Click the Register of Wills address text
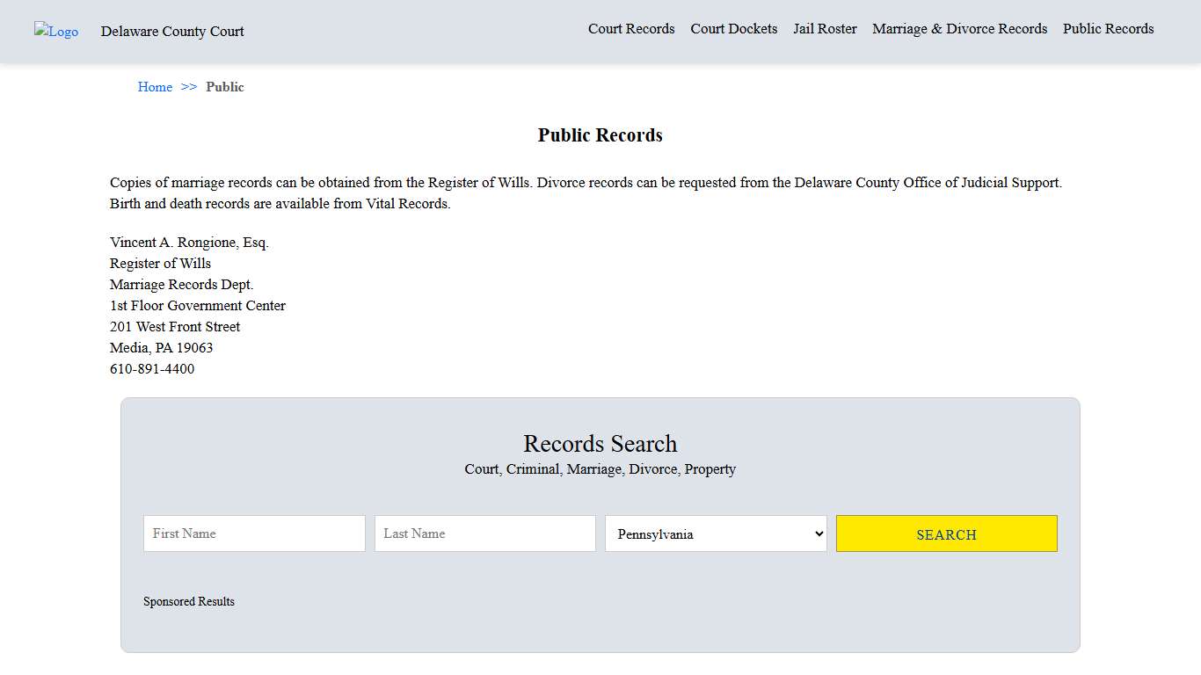This screenshot has height=675, width=1201. point(160,263)
